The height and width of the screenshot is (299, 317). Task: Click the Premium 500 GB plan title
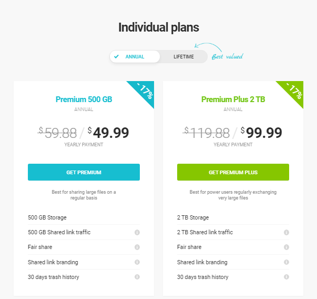pyautogui.click(x=84, y=99)
